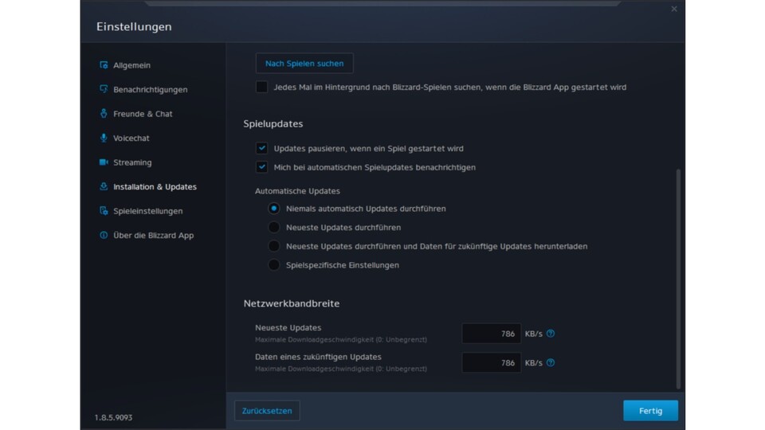The image size is (765, 430).
Task: Click the Voicechat microphone icon
Action: [x=104, y=138]
